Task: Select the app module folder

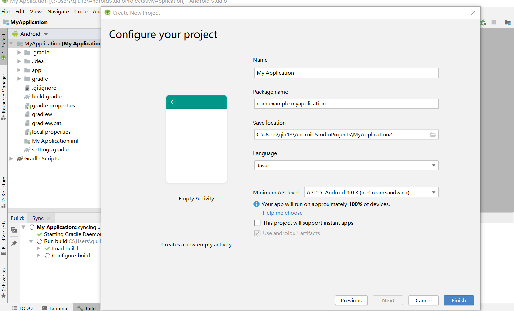Action: click(37, 70)
